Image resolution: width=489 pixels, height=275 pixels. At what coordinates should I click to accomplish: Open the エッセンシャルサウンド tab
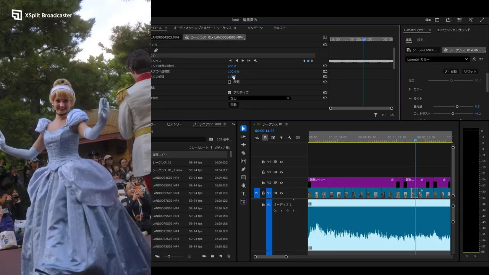(453, 30)
